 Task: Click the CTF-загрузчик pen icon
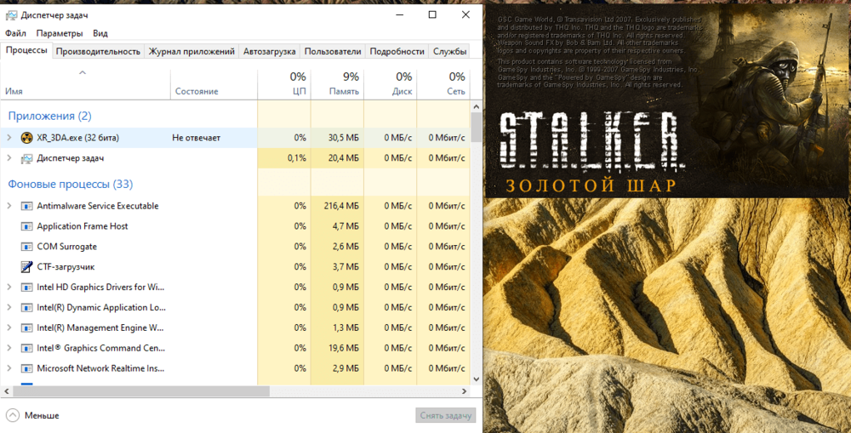(x=26, y=267)
